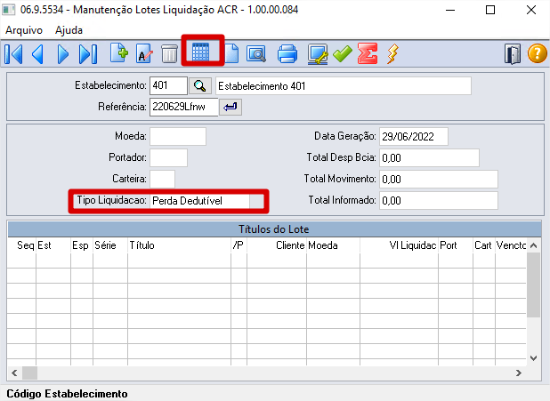Click the Título column header

coord(179,245)
